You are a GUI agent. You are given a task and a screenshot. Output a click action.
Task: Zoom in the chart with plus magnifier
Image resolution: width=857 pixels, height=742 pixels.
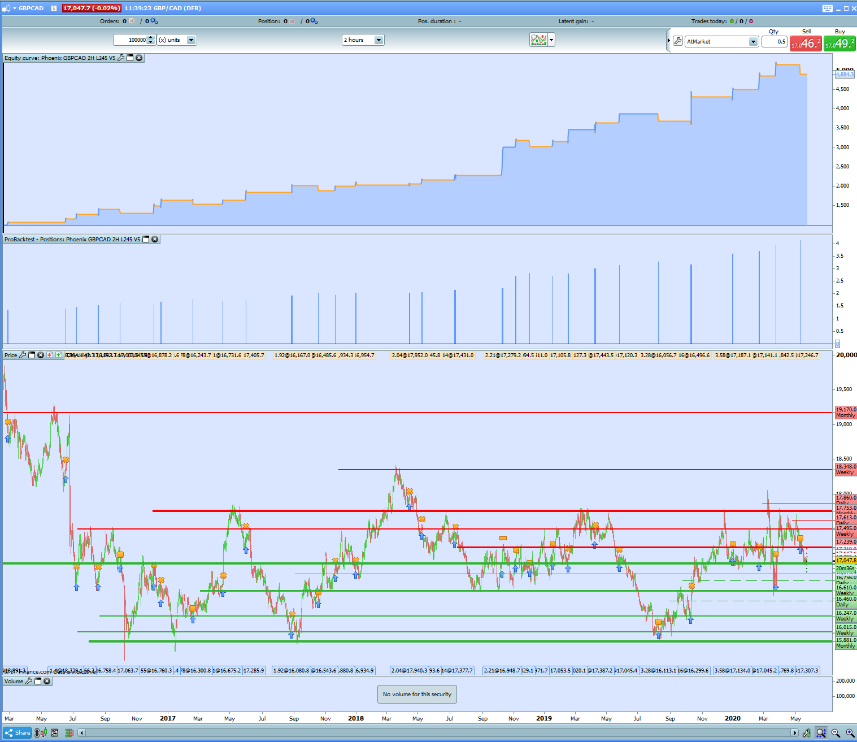tap(850, 733)
